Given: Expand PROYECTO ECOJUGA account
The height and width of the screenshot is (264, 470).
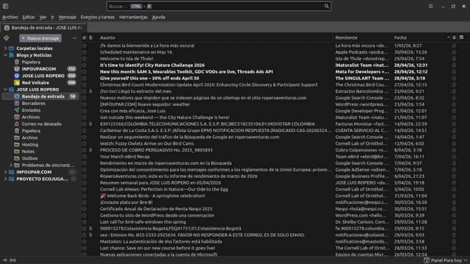Looking at the screenshot, I should click(x=5, y=179).
